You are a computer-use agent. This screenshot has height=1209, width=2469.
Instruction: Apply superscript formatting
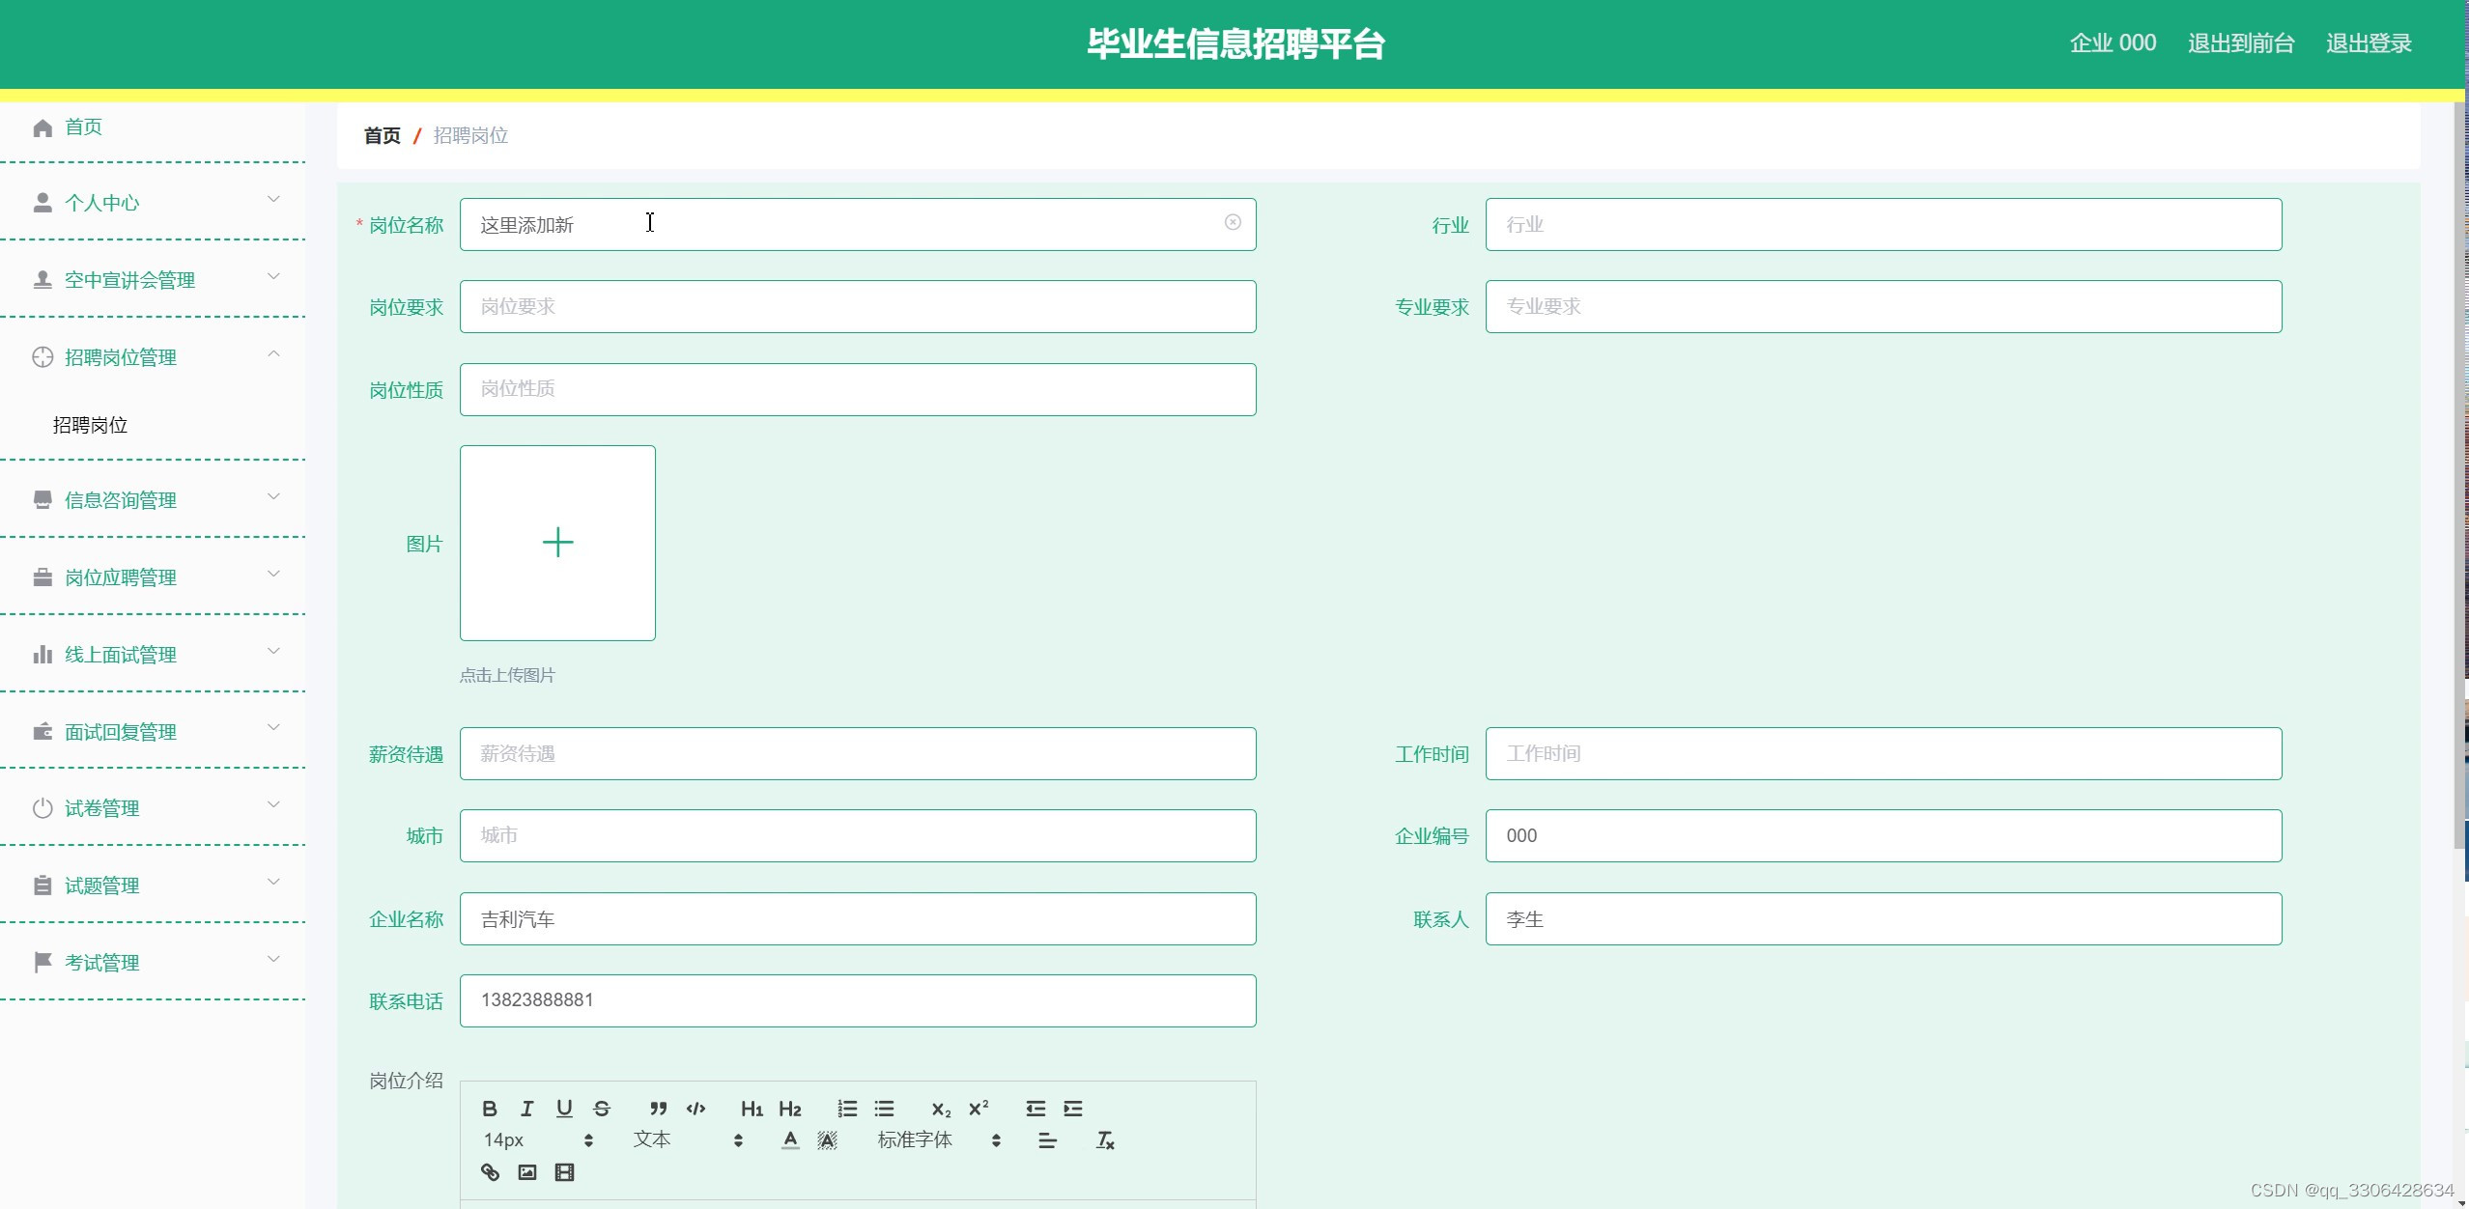click(x=979, y=1109)
